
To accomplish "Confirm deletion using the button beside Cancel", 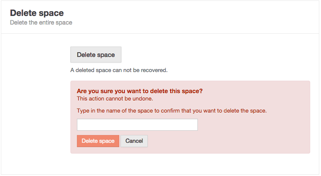I will pos(98,141).
